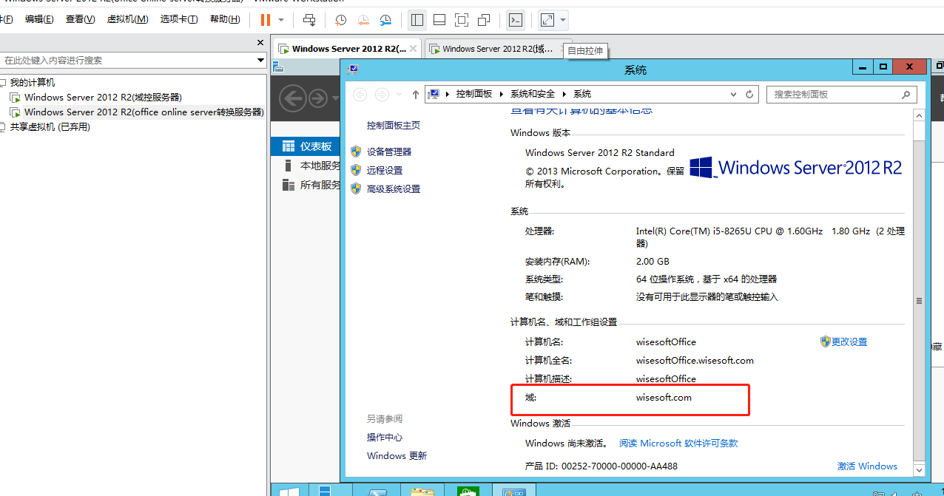Screen dimensions: 944x496
Task: Close the first Windows Server 2012 R2 tab
Action: pos(414,49)
